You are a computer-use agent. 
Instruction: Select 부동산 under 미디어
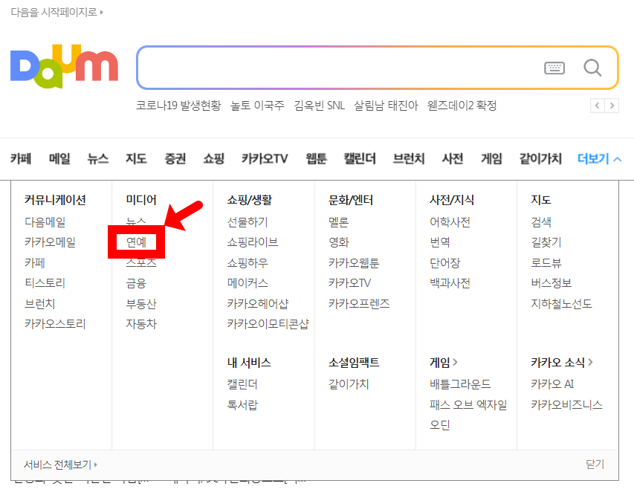(x=141, y=304)
